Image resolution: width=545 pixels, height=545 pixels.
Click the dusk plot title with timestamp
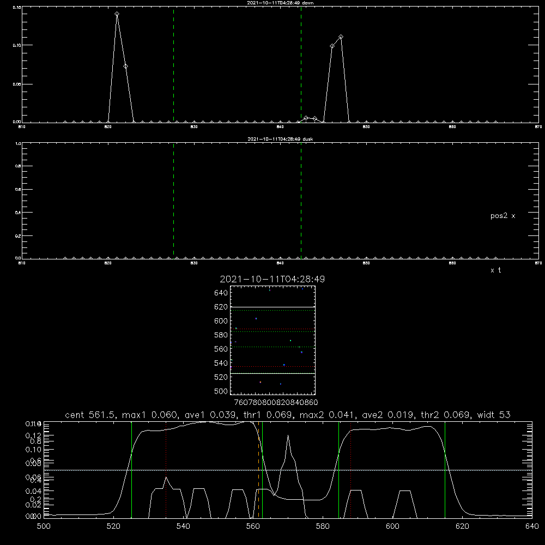pyautogui.click(x=280, y=139)
